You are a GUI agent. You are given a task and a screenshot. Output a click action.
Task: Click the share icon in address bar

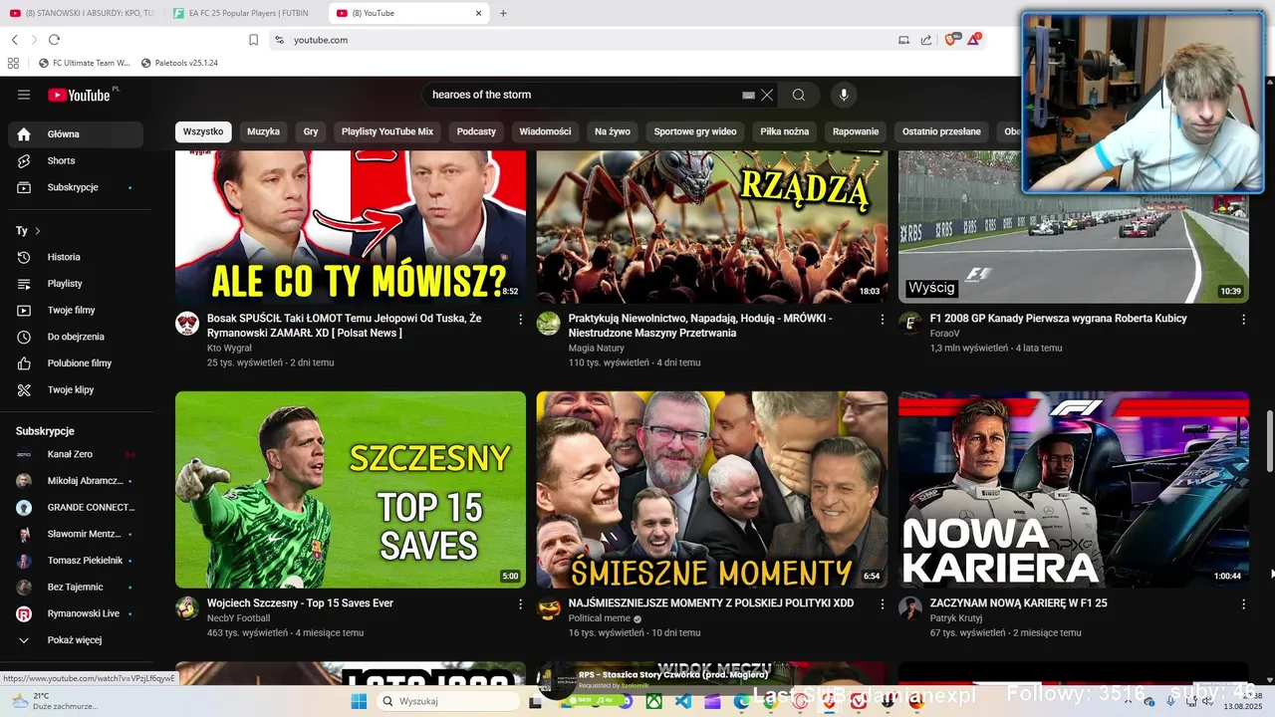(926, 40)
